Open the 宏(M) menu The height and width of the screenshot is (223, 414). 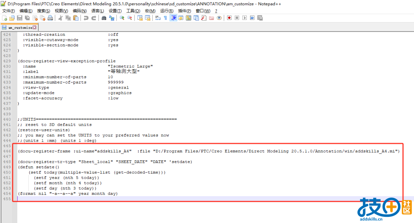[x=150, y=11]
